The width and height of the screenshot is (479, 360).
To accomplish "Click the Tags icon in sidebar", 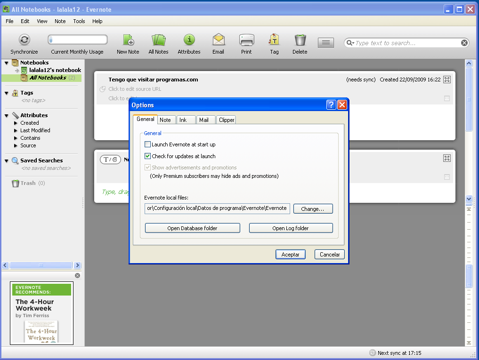I will [x=15, y=93].
